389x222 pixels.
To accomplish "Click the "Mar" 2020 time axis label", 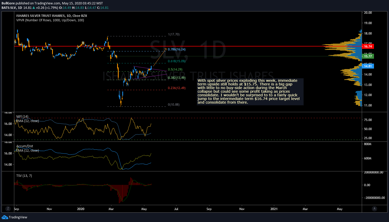I will [x=111, y=209].
